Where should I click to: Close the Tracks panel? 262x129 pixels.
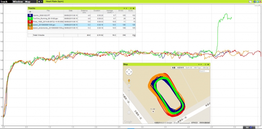click(x=133, y=8)
